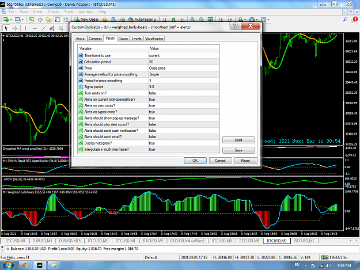
Task: Click the Load button
Action: 238,140
